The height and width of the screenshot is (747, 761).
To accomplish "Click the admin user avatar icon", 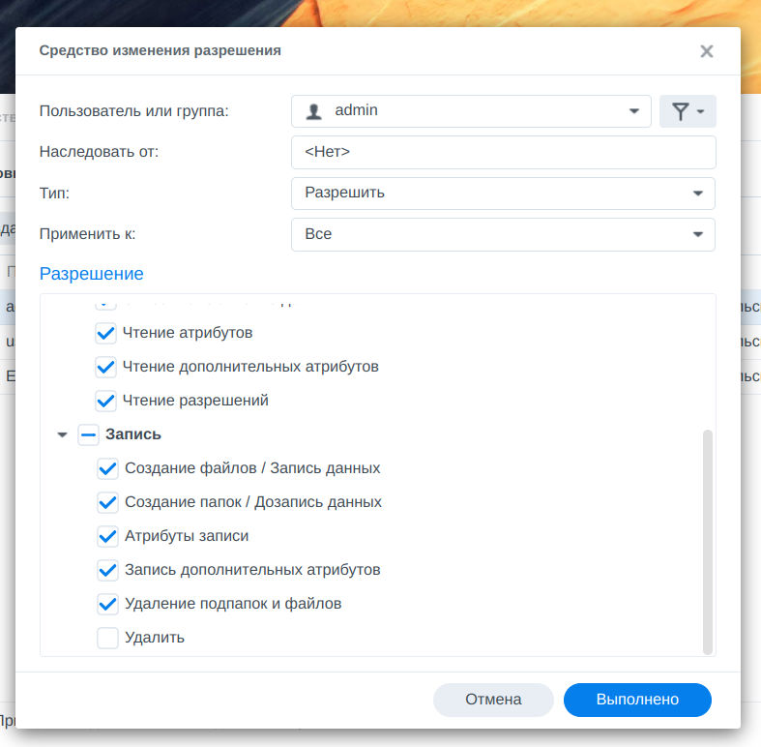I will tap(313, 111).
